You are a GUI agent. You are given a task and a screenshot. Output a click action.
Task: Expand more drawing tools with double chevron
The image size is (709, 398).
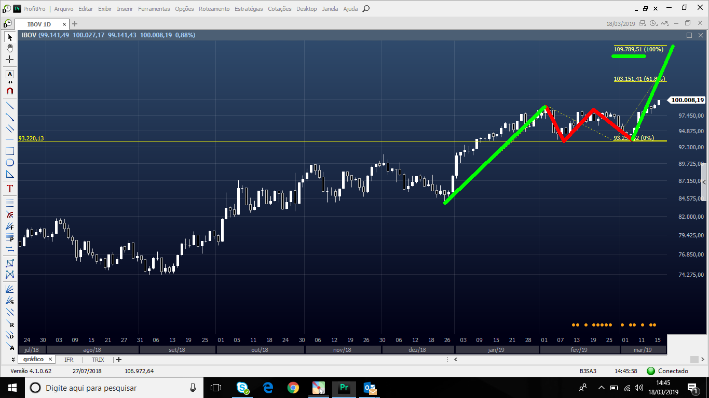12,359
